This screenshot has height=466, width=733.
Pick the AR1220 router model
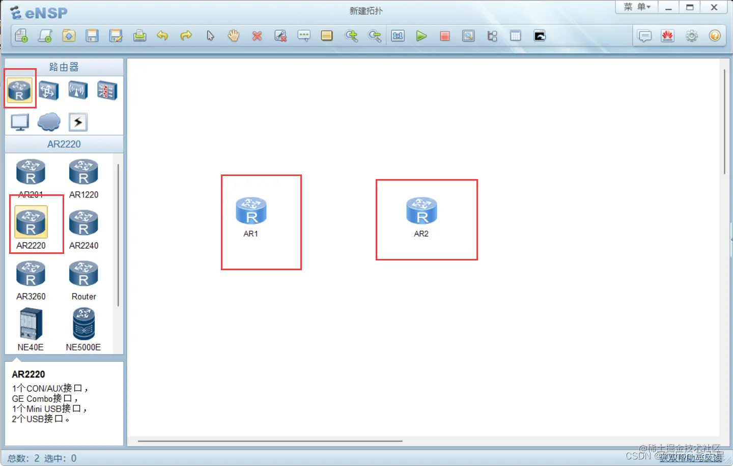pos(83,178)
